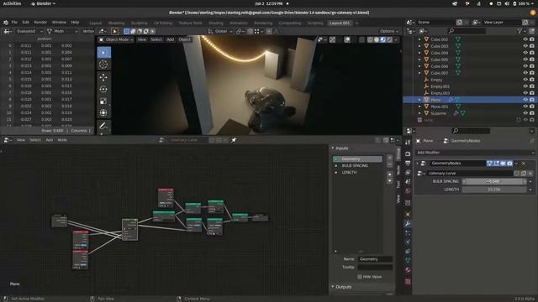This screenshot has height=302, width=538.
Task: Open the Material properties tab icon
Action: click(408, 270)
